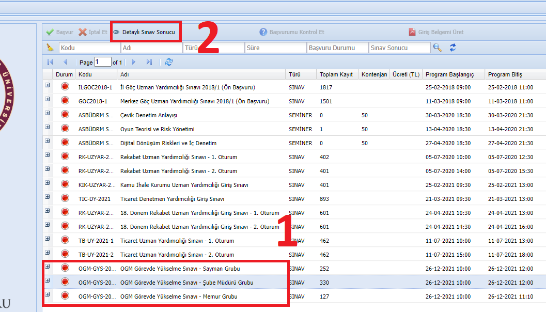Click the paging toolbar refresh icon
The height and width of the screenshot is (312, 546).
[x=169, y=62]
